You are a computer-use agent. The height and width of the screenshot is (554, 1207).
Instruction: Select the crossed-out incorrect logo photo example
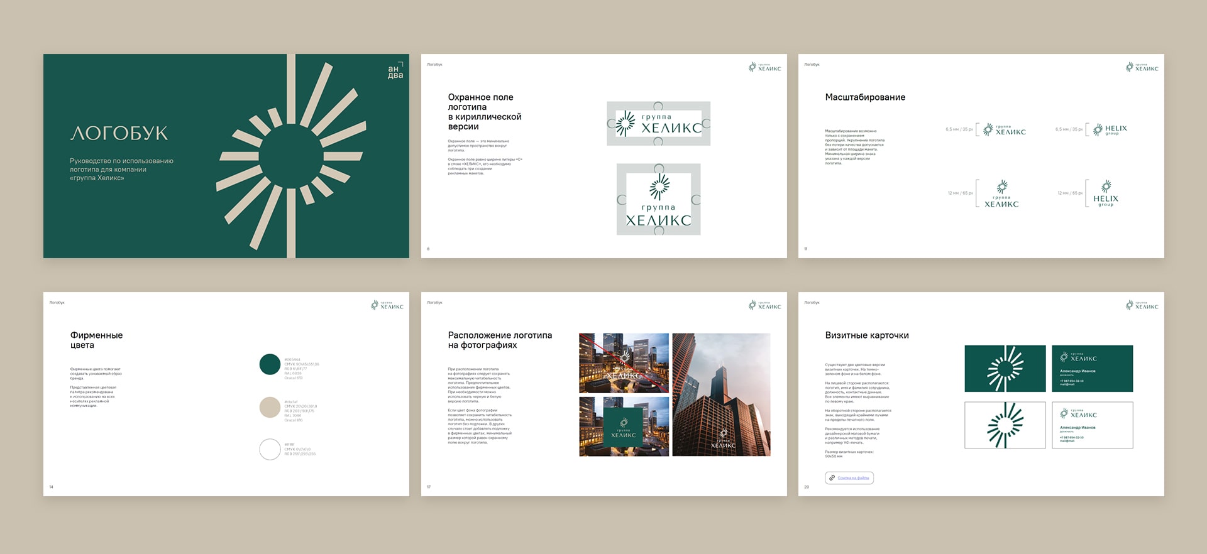(x=623, y=363)
